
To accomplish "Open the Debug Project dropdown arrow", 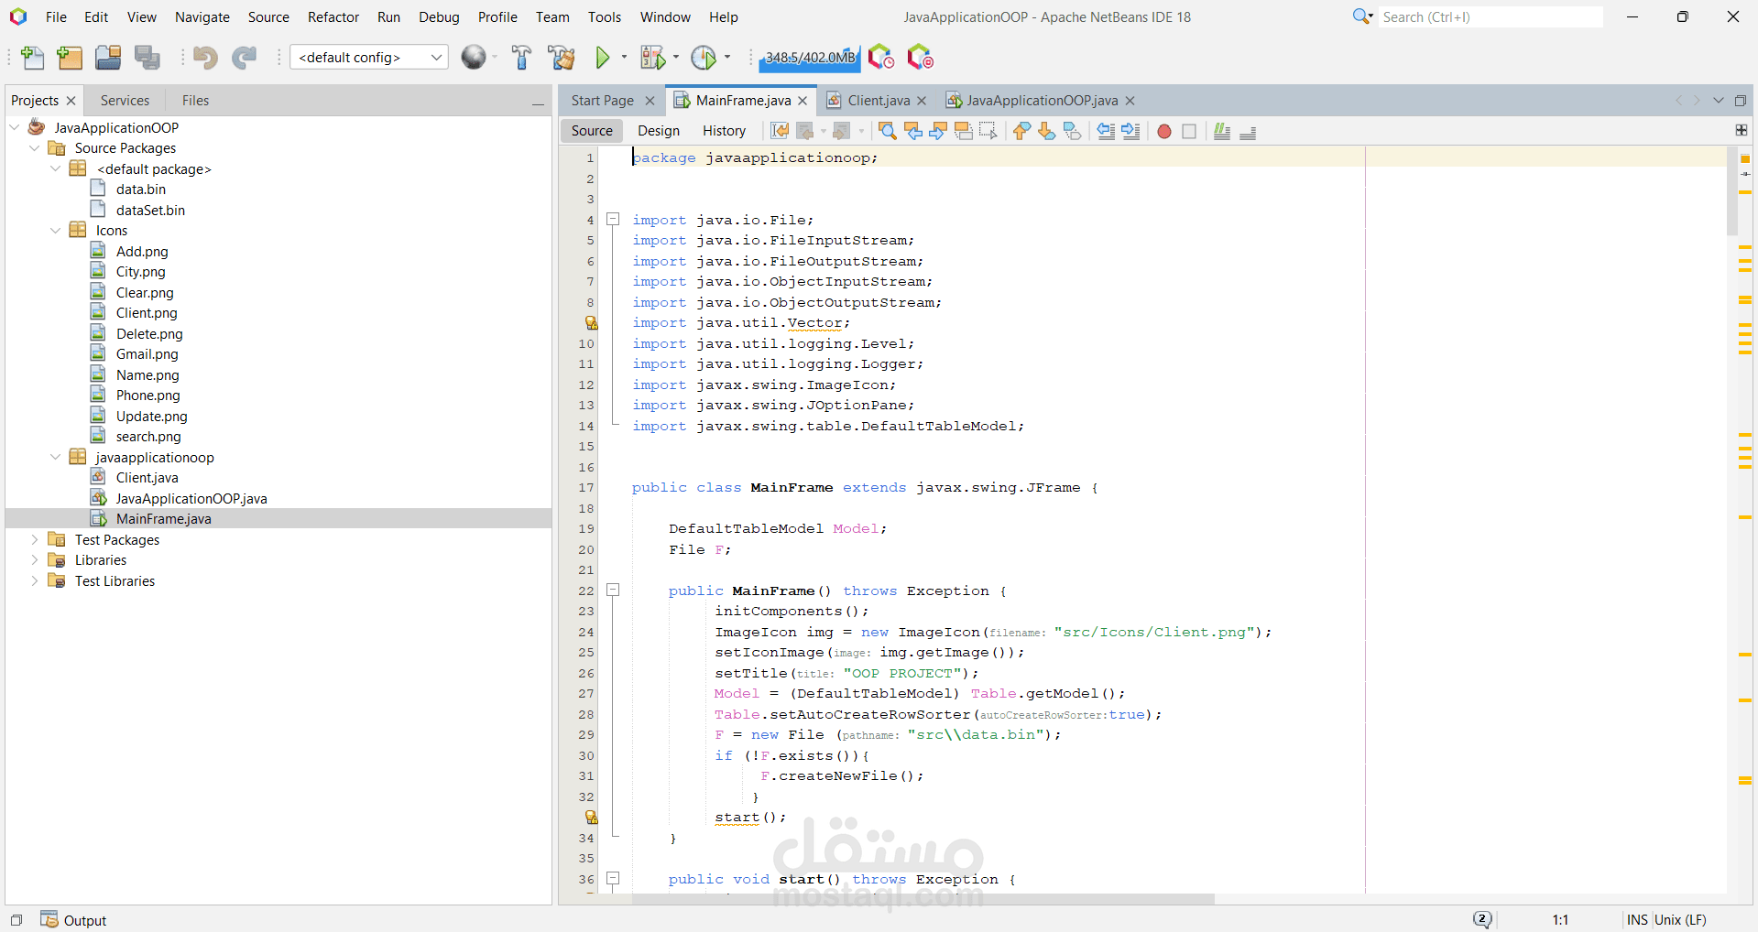I will (676, 58).
